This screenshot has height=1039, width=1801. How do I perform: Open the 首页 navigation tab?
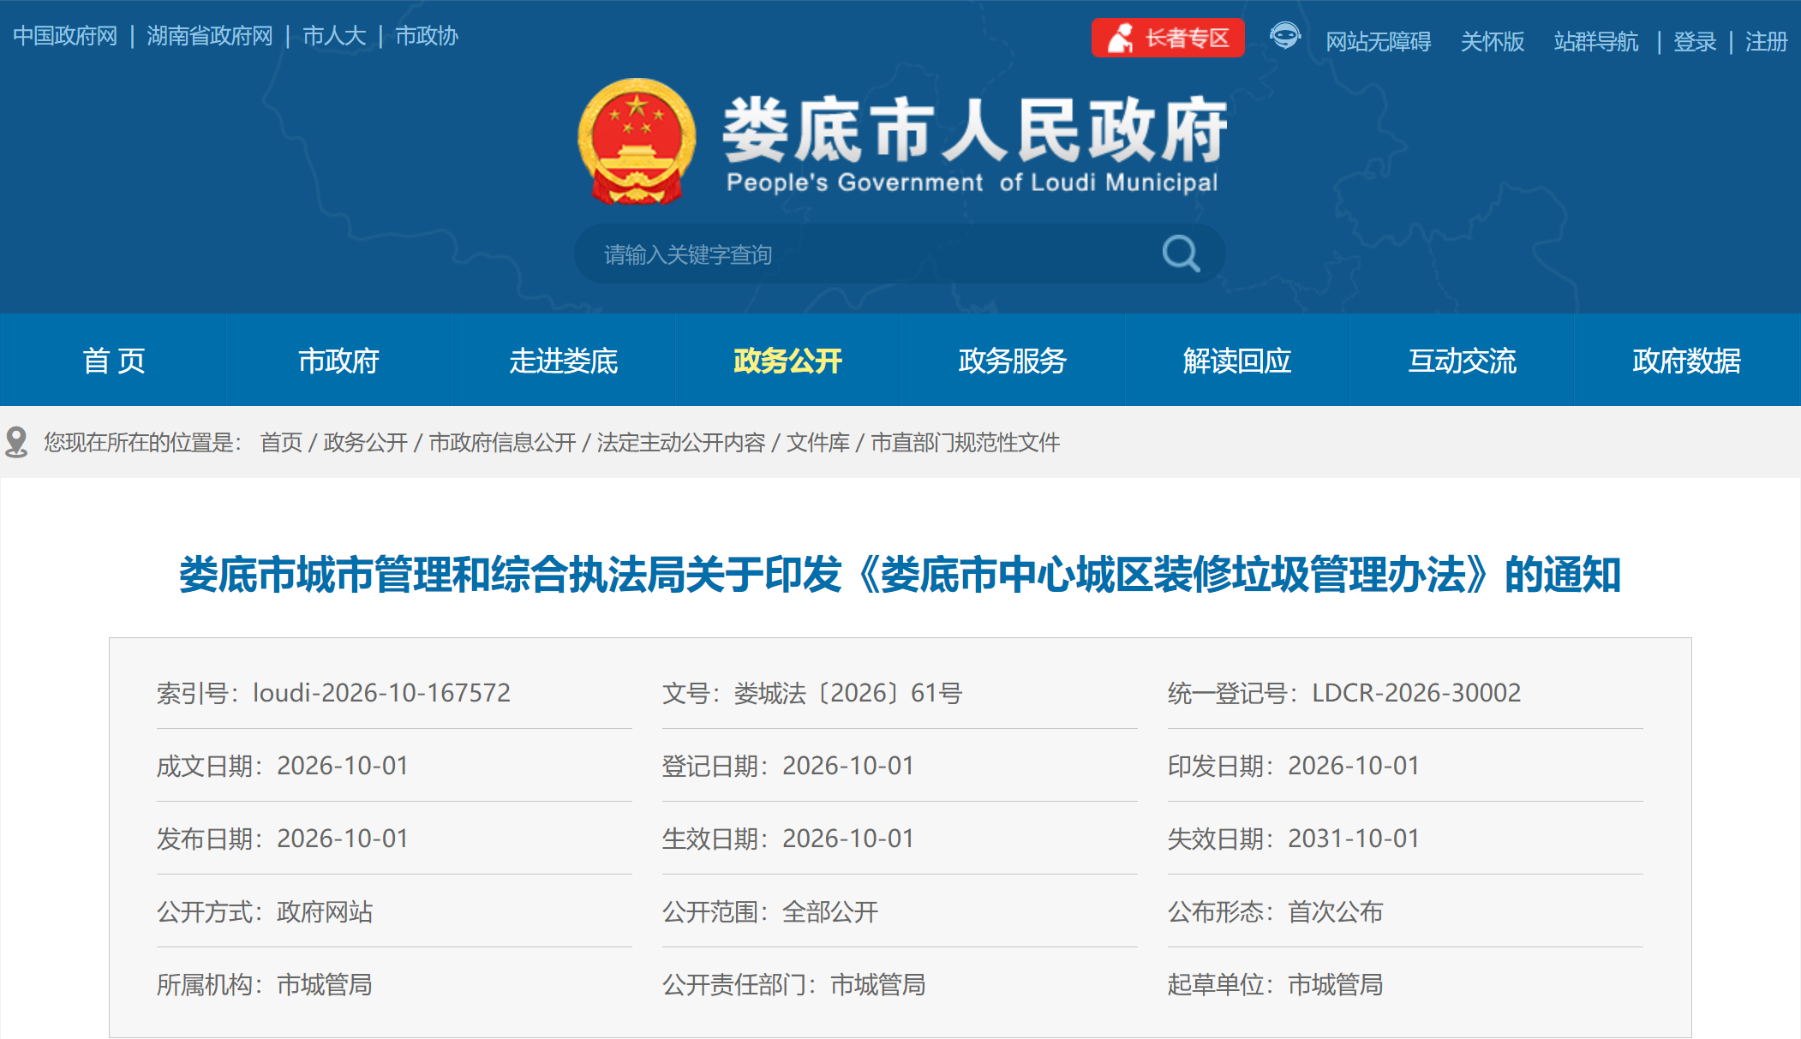pyautogui.click(x=113, y=361)
